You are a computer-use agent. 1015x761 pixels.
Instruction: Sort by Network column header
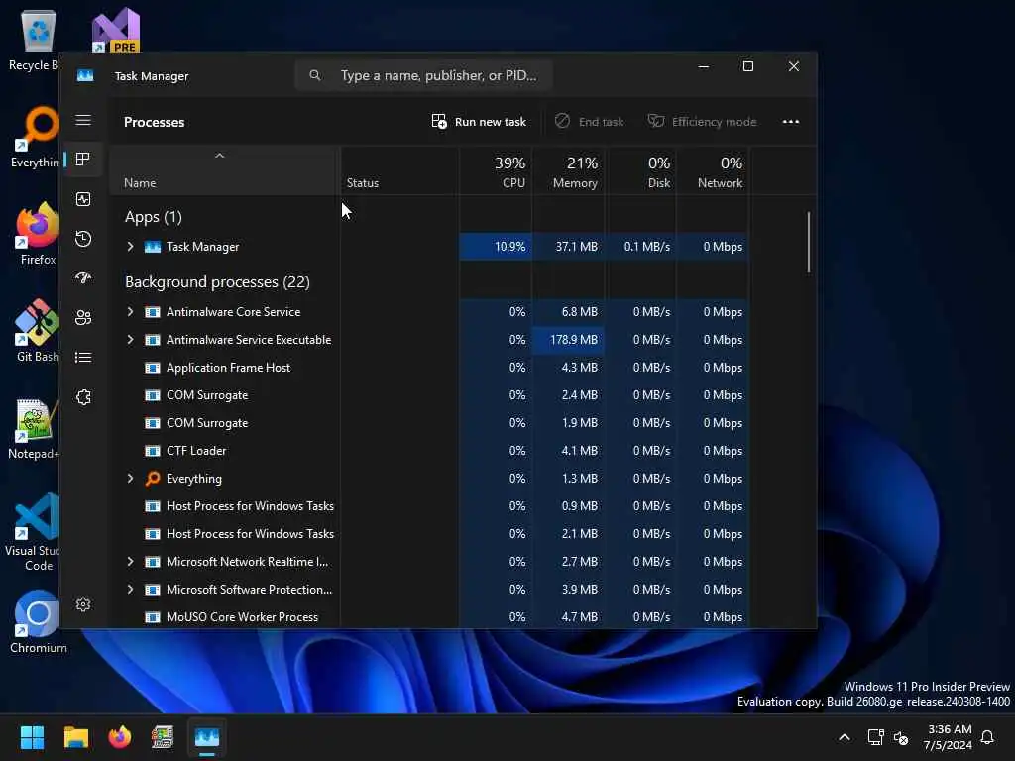[x=713, y=170]
